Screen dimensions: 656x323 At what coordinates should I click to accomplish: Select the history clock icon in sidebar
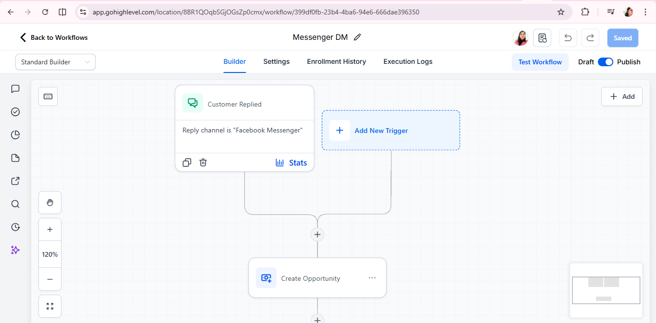[15, 227]
